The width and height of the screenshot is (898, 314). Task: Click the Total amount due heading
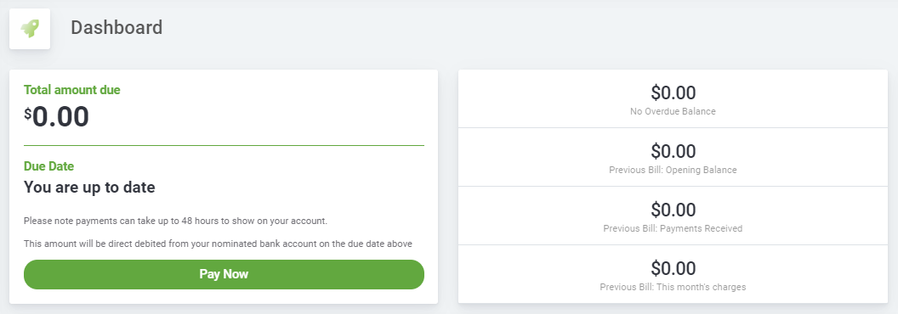coord(72,90)
